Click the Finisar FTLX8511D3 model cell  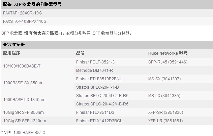click(x=95, y=112)
